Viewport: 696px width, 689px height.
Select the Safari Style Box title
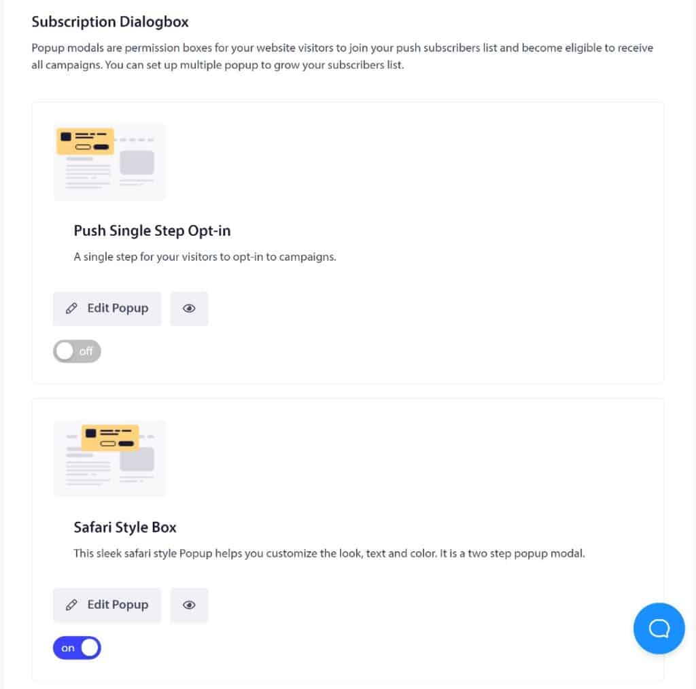click(124, 527)
